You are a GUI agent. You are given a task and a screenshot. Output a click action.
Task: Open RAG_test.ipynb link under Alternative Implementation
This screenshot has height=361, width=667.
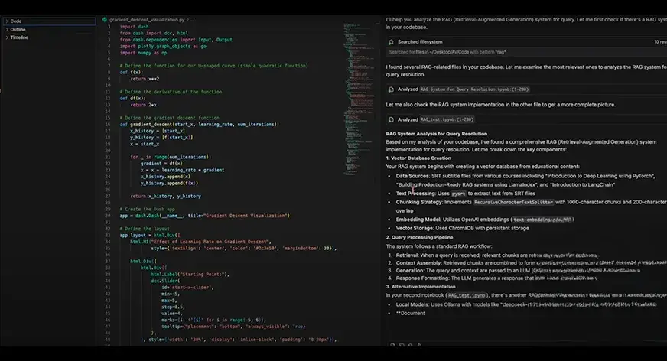pos(470,294)
